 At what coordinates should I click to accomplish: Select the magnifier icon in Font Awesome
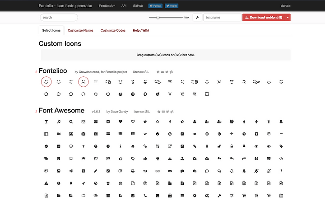71,122
